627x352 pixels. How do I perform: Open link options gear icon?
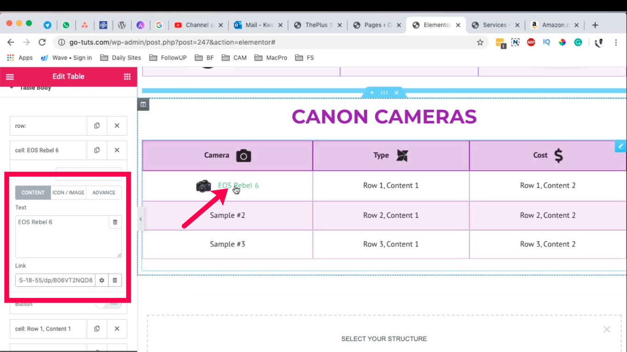[102, 280]
